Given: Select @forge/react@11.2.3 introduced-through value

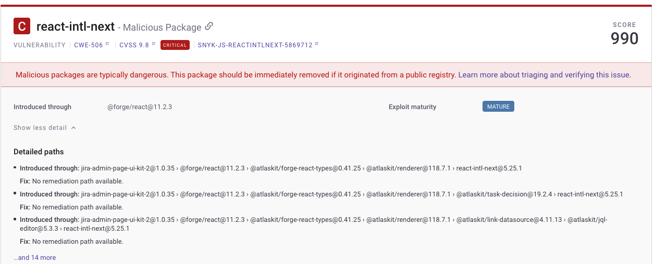Looking at the screenshot, I should [x=140, y=107].
